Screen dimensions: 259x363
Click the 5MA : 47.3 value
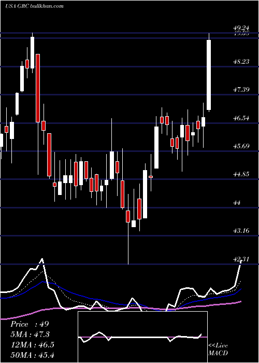tap(30, 334)
